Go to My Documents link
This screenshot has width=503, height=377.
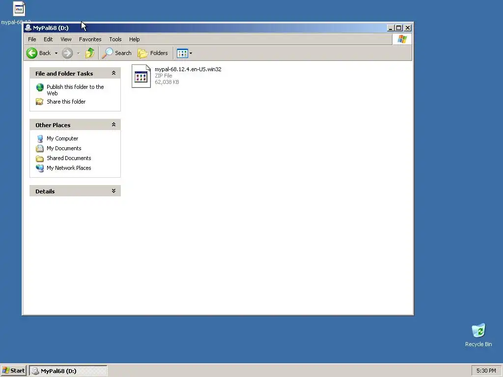pos(64,148)
